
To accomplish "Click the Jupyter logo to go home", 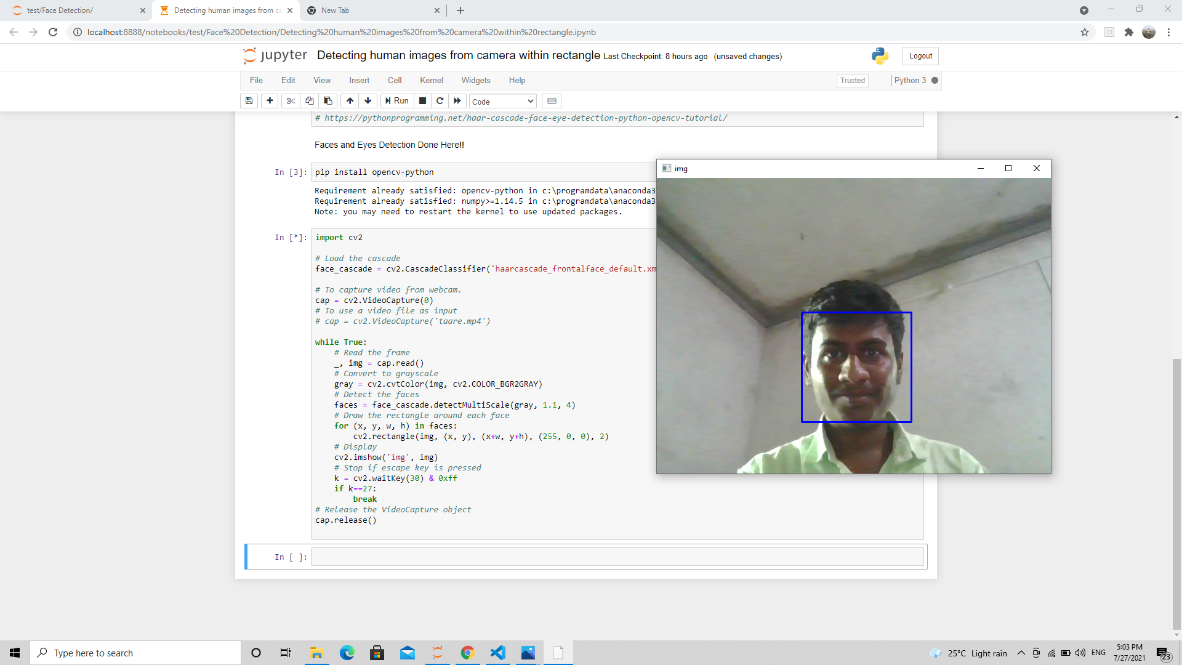I will pyautogui.click(x=275, y=55).
